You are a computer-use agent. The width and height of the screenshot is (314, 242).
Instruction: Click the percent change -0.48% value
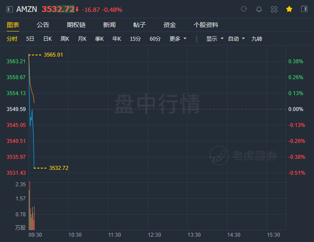point(112,10)
